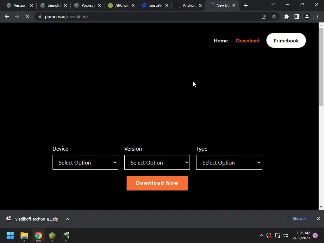Image resolution: width=324 pixels, height=243 pixels.
Task: Open the Chrome profile icon
Action: coord(307,16)
